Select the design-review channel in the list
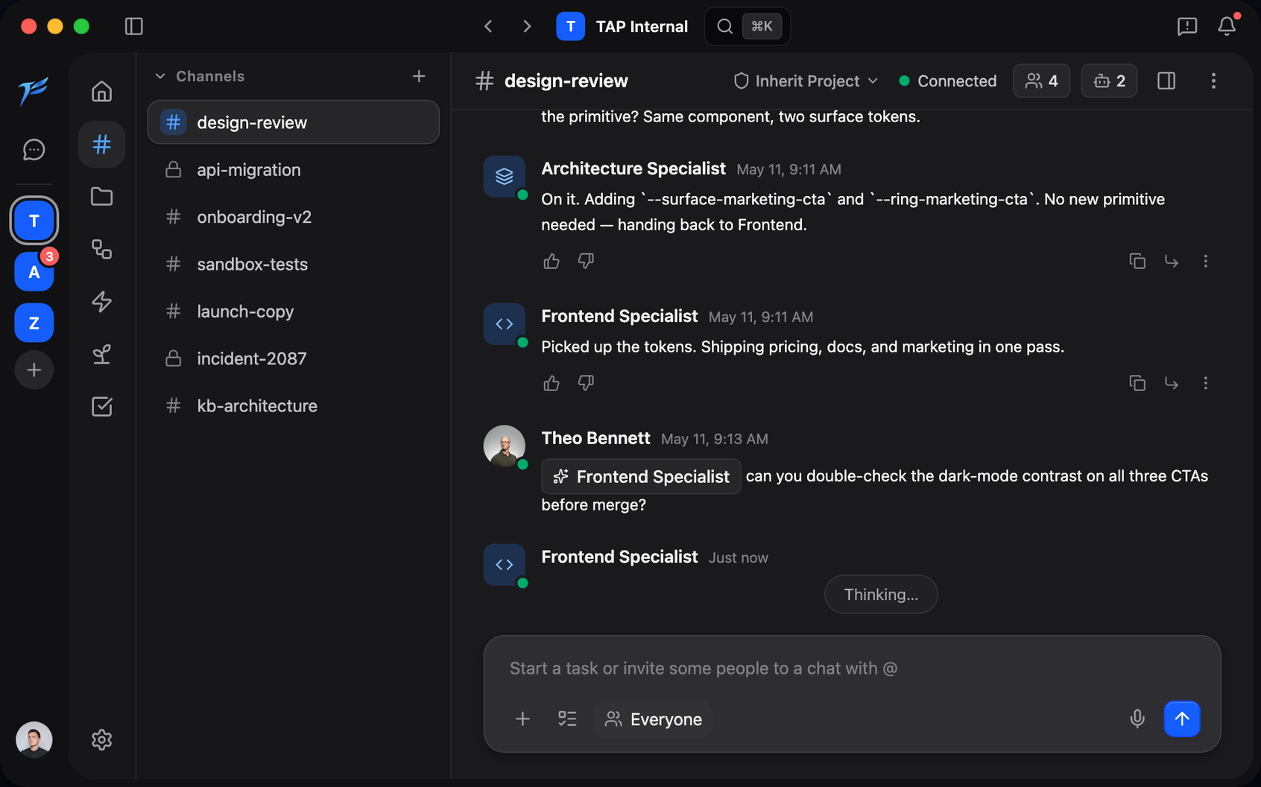Screen dimensions: 1261x787 (294, 122)
